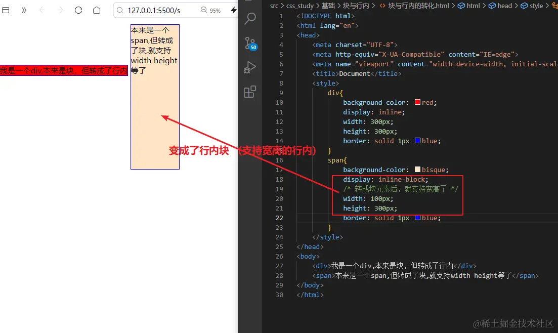Click the <div> element line 27 in editor
This screenshot has width=558, height=333.
(394, 266)
